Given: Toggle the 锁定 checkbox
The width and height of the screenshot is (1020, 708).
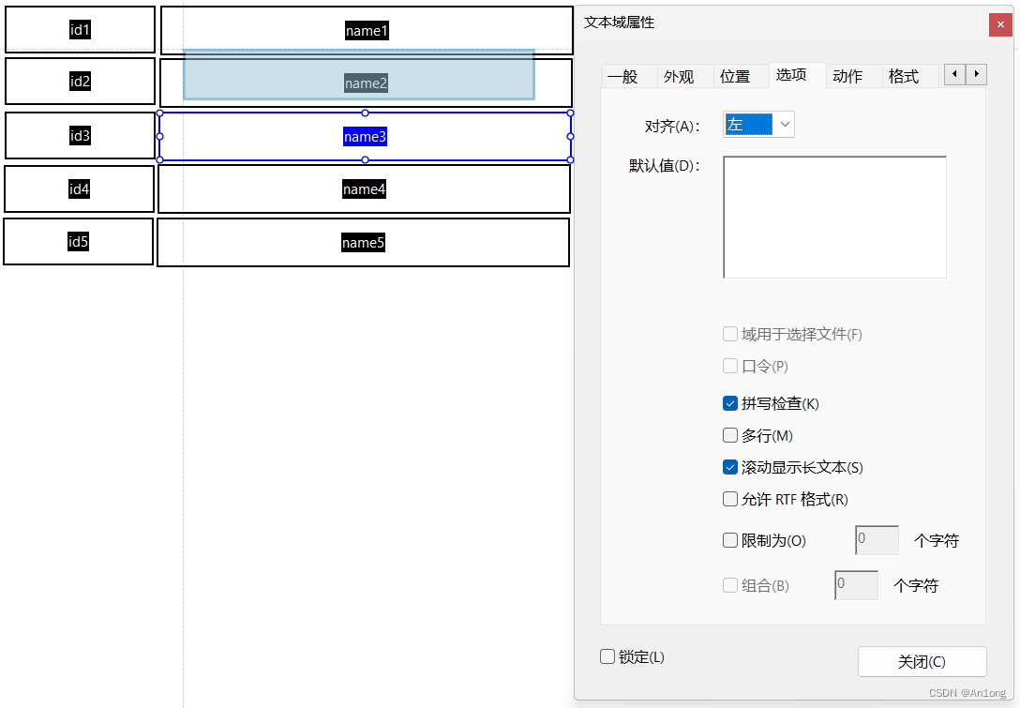Looking at the screenshot, I should [607, 656].
